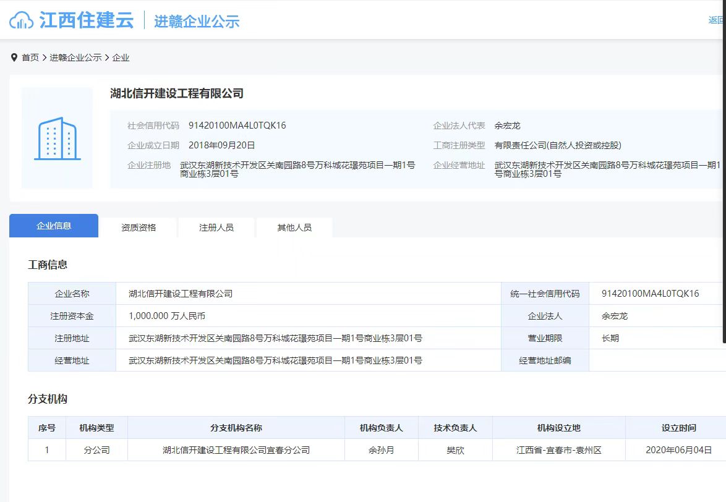Click the 设立时间 column header
The image size is (726, 502).
(x=679, y=428)
